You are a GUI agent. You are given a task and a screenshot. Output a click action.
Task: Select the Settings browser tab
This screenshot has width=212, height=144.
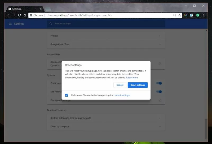point(25,9)
